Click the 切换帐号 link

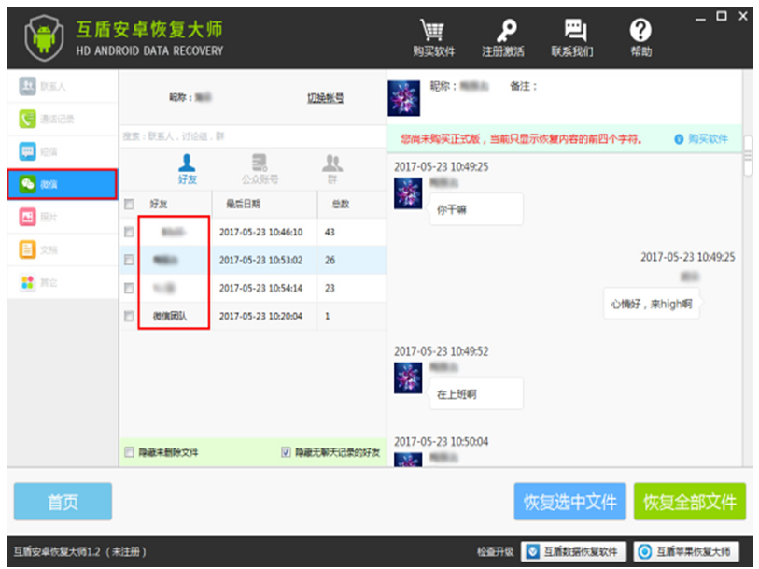325,98
